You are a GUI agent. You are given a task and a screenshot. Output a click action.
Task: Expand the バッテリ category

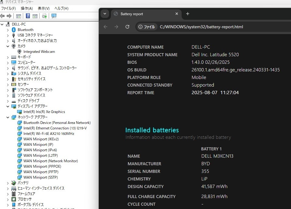click(8, 183)
